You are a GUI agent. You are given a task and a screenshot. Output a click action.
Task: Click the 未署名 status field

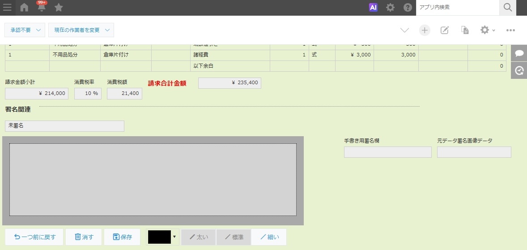(64, 126)
